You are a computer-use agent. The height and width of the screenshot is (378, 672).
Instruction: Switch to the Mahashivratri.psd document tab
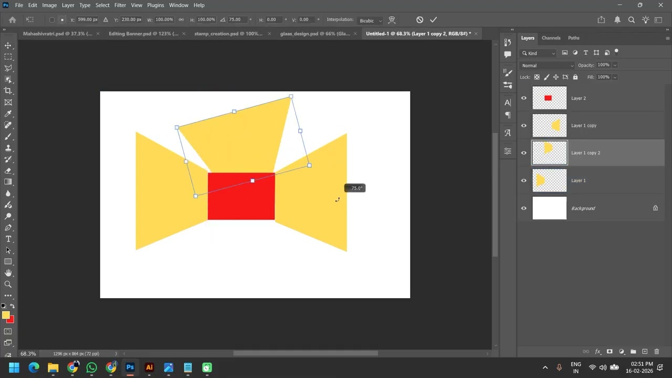click(x=57, y=34)
